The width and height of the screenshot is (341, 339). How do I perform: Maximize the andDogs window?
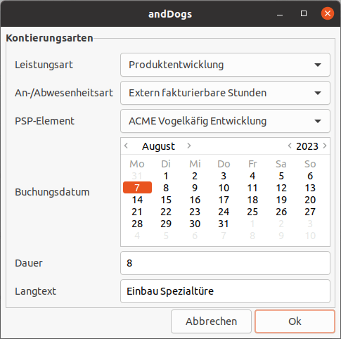point(304,13)
